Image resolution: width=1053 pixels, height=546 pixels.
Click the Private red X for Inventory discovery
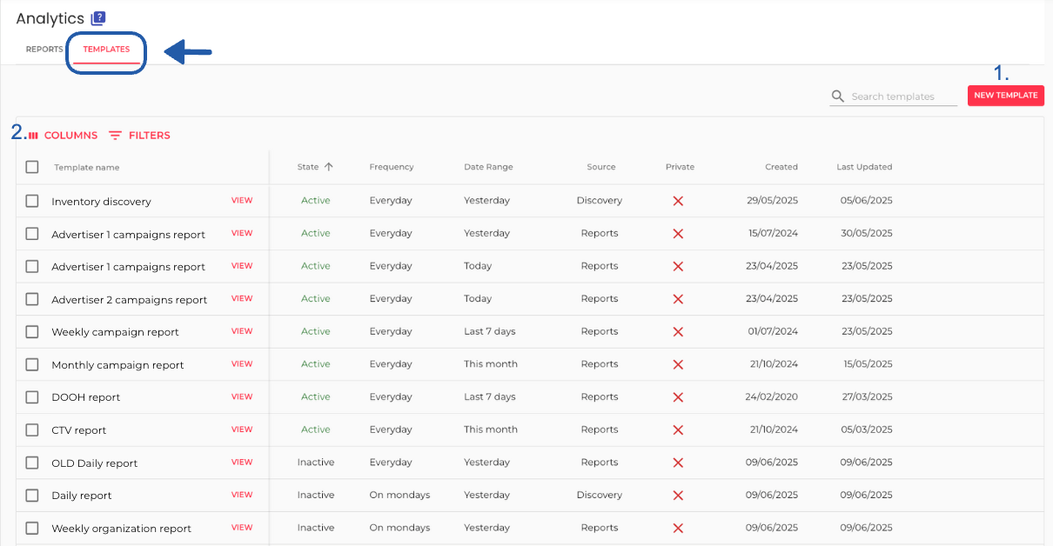pyautogui.click(x=678, y=201)
